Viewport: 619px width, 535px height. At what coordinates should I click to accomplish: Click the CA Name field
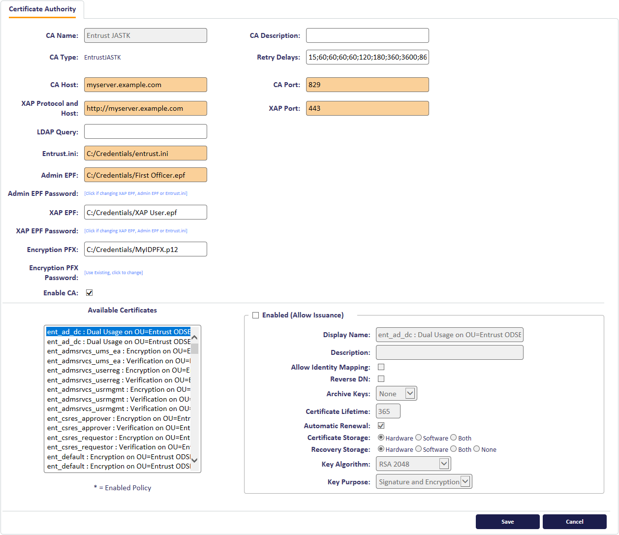click(x=146, y=35)
